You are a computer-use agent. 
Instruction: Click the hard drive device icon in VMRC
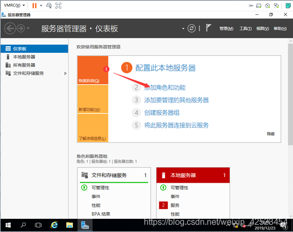[x=259, y=6]
